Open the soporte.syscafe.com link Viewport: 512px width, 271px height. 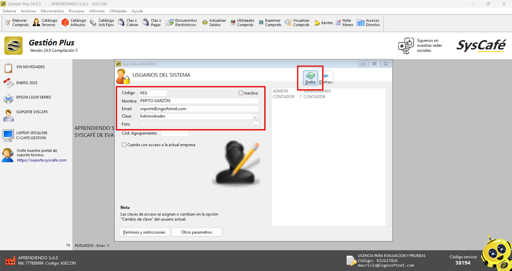[42, 160]
